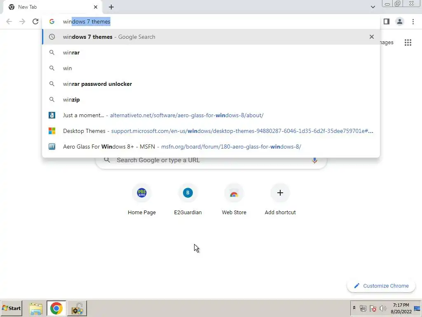Screen dimensions: 422x317
Task: Choose the winrar suggestion
Action: coord(211,52)
